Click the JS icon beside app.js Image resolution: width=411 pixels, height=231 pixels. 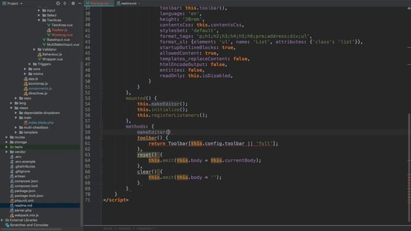[x=26, y=79]
